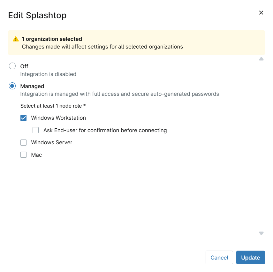This screenshot has height=272, width=273.
Task: Click "Ask End-user for confirmation" label text
Action: tap(105, 130)
